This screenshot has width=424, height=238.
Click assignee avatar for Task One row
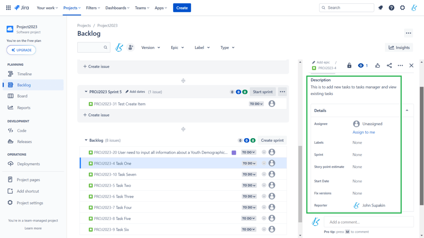coord(272,163)
